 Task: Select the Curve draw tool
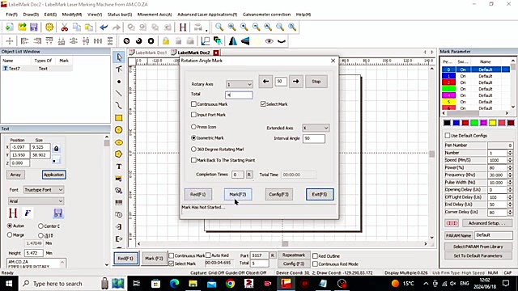point(119,106)
